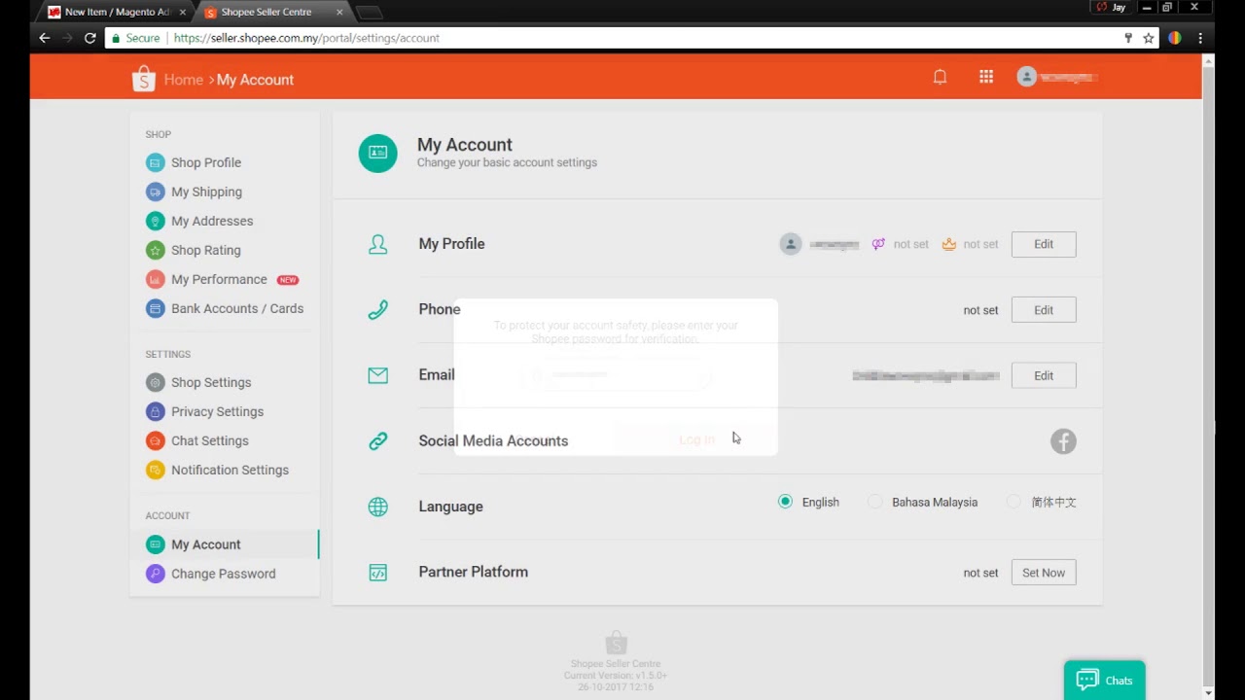The height and width of the screenshot is (700, 1245).
Task: Click Social Media link icon
Action: tap(377, 441)
